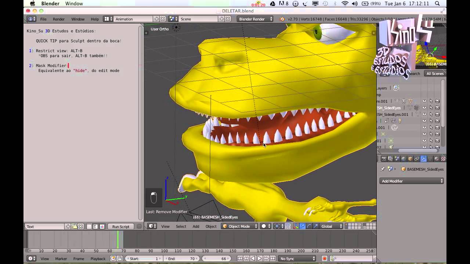Image resolution: width=470 pixels, height=264 pixels.
Task: Open the 3D viewport Select menu
Action: [x=181, y=226]
